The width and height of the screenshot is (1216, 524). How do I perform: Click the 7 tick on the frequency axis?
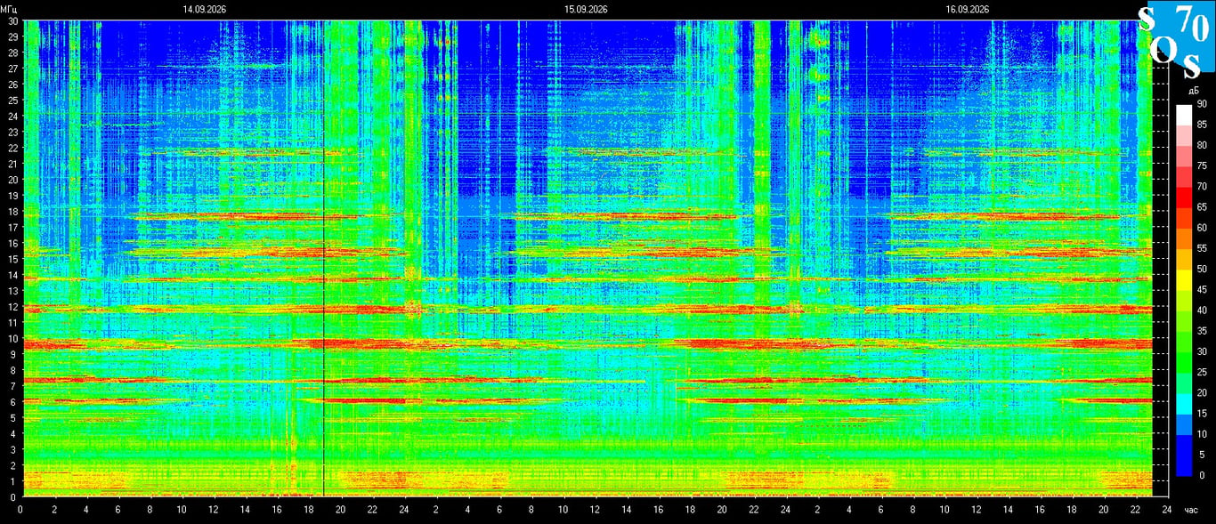15,386
